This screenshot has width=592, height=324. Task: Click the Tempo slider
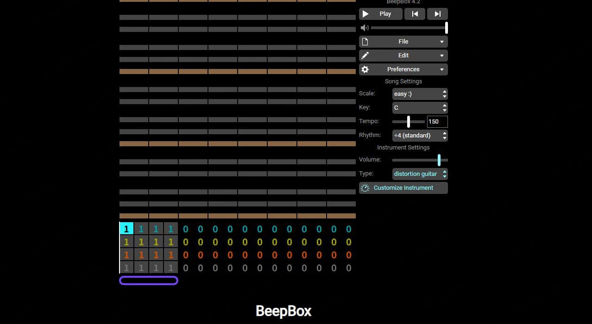coord(409,122)
